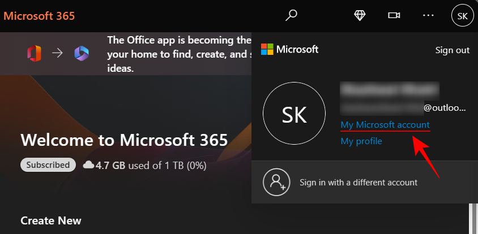Click the red Office app icon
Screen dimensions: 478x234
[35, 54]
